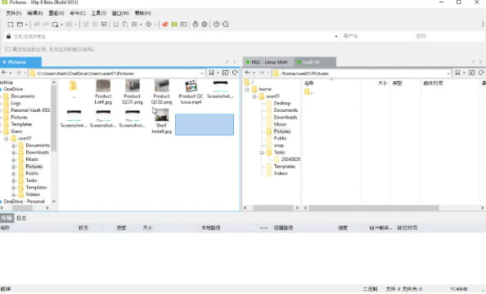The height and width of the screenshot is (294, 486).
Task: Click bookmark icon in local pane address bar
Action: pos(211,73)
